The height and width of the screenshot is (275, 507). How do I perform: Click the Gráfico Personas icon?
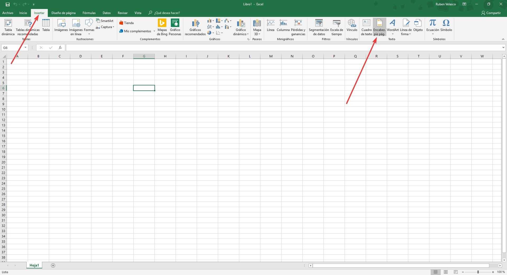click(x=175, y=27)
